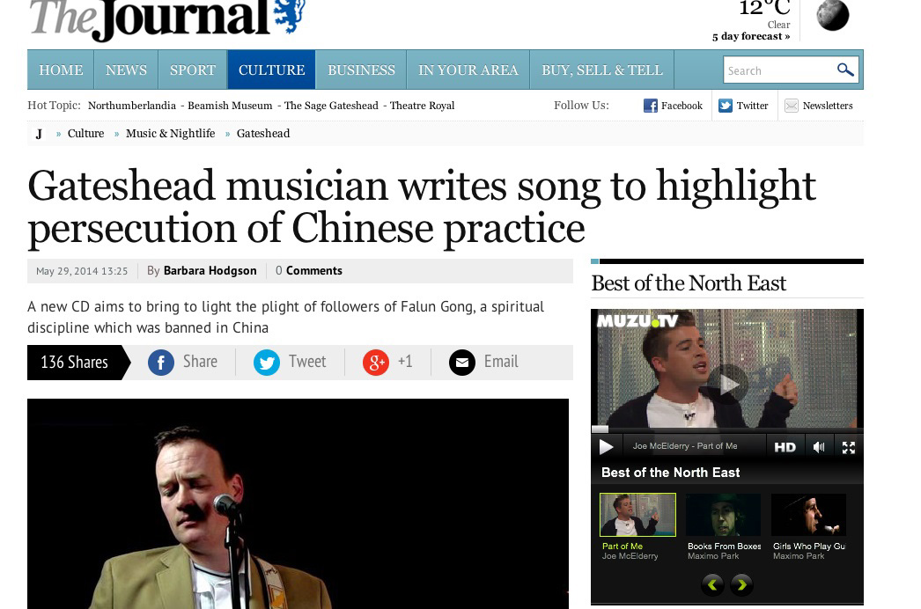This screenshot has width=921, height=609.
Task: Click the Newsletters envelope icon
Action: 792,106
